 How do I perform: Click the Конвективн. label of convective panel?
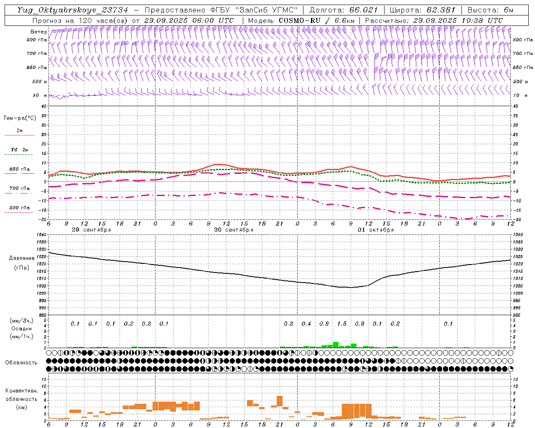(x=21, y=391)
